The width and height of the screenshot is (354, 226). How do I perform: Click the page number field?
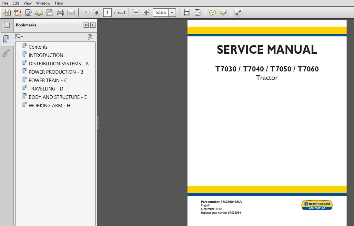click(x=107, y=12)
